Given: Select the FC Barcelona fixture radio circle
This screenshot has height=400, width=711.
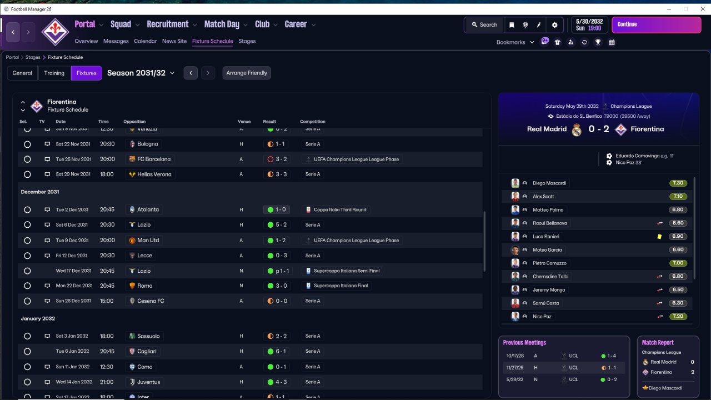Looking at the screenshot, I should [27, 159].
